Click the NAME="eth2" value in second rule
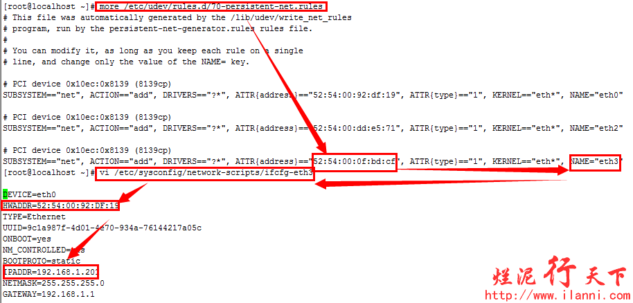Viewport: 633px width, 303px height. (x=596, y=128)
